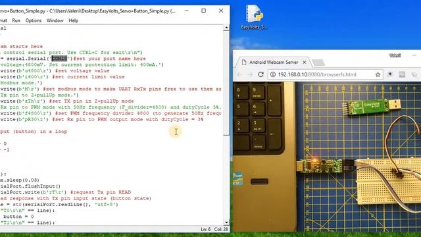Click the extension icon at the toolbar's right edge
Viewport: 421px width, 237px height.
click(x=414, y=74)
